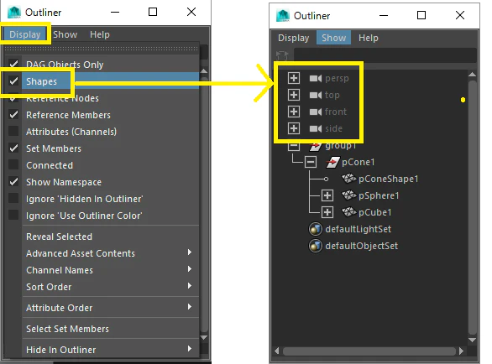492x364 pixels.
Task: Toggle DAG Objects Only checkbox
Action: pyautogui.click(x=13, y=65)
